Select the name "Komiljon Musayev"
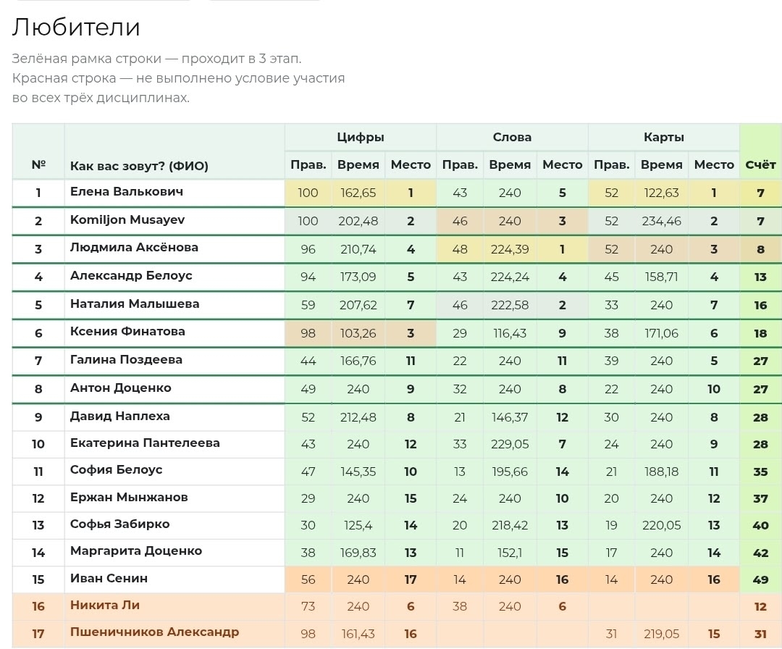Screen dimensions: 782x649 click(x=127, y=220)
